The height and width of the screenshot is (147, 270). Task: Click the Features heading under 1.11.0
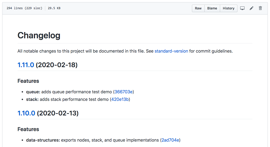coord(28,81)
